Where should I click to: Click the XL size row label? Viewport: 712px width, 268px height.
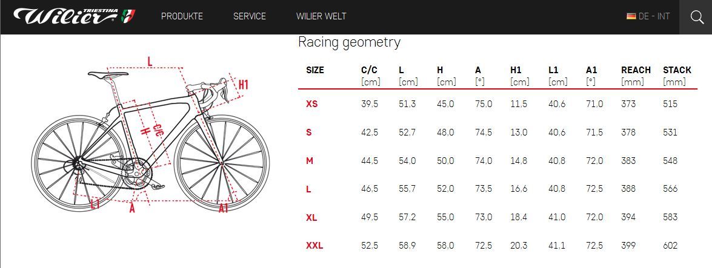coord(311,217)
